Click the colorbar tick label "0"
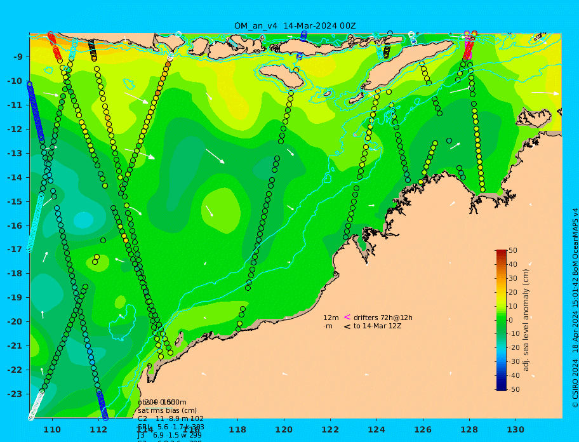This screenshot has width=579, height=442. (511, 320)
